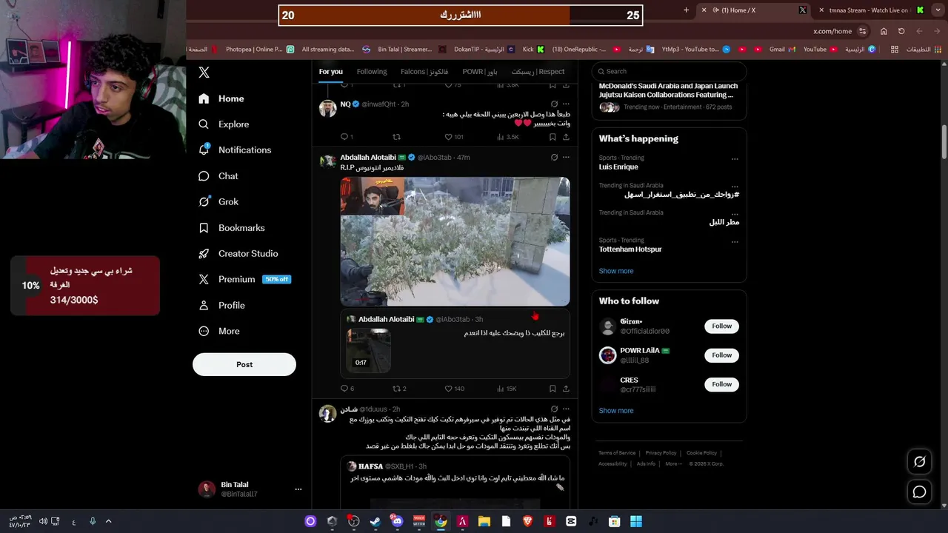Image resolution: width=948 pixels, height=533 pixels.
Task: Reload the page with the refresh button
Action: tap(901, 31)
